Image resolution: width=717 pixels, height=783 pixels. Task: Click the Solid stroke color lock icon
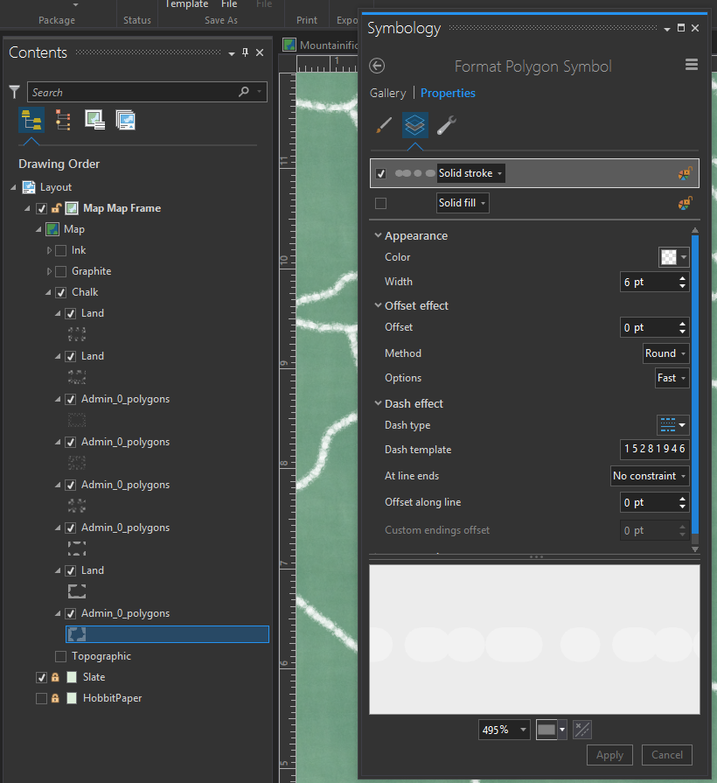pyautogui.click(x=685, y=173)
